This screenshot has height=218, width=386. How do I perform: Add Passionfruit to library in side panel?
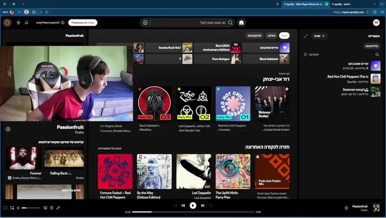coord(8,129)
